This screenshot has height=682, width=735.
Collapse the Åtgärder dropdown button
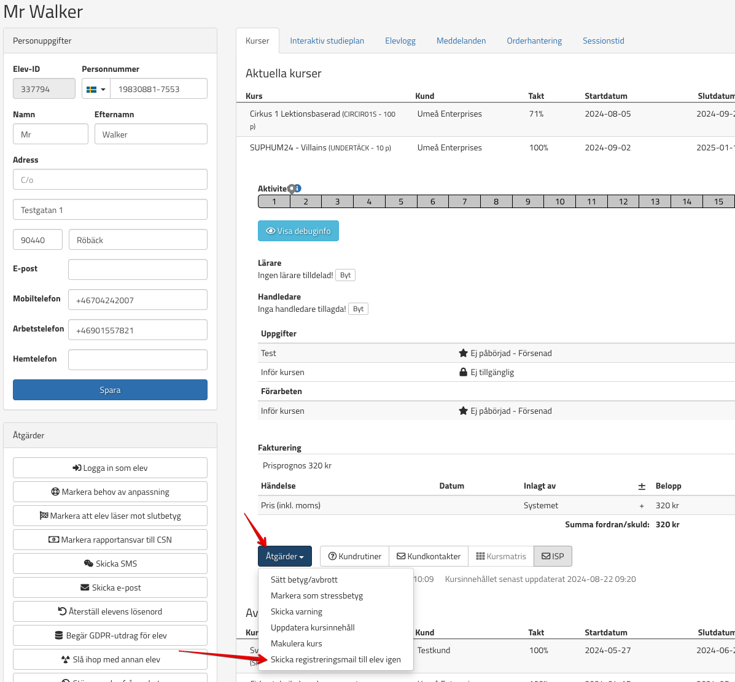click(x=284, y=556)
